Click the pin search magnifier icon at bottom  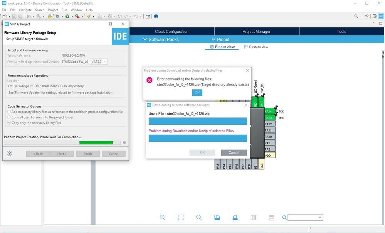(x=284, y=218)
